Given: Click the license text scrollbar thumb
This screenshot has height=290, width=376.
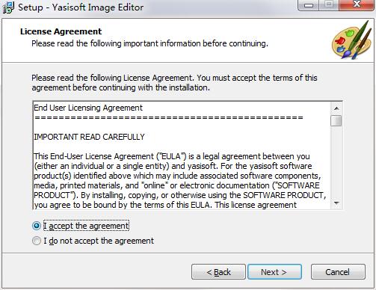Looking at the screenshot, I should [x=336, y=120].
